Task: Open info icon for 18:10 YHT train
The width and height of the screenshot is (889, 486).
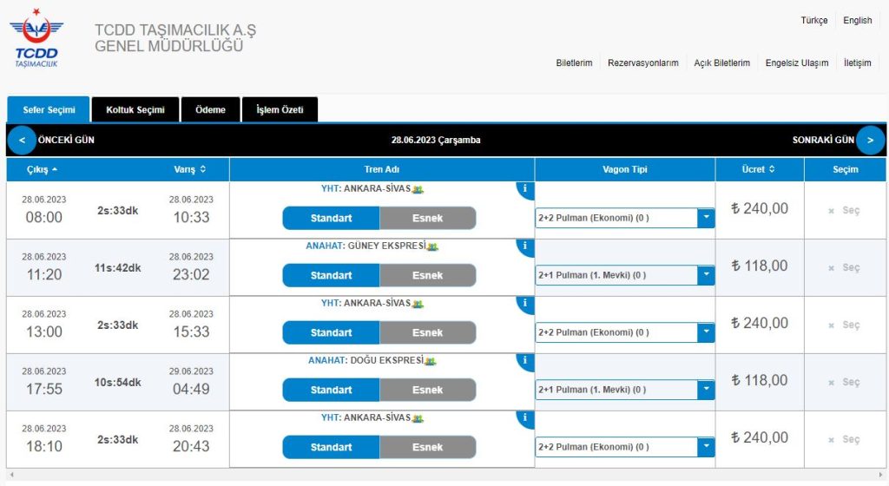Action: click(x=525, y=419)
